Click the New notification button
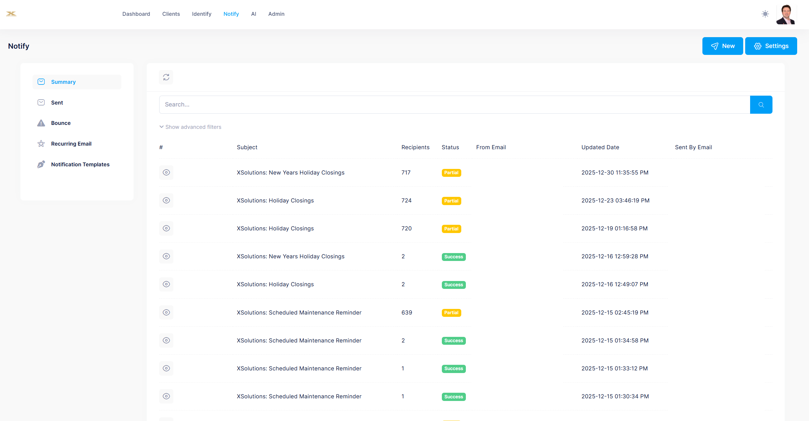809x421 pixels. click(722, 46)
